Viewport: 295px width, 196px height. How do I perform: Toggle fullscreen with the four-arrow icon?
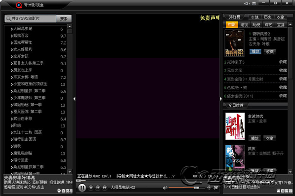pyautogui.click(x=209, y=188)
